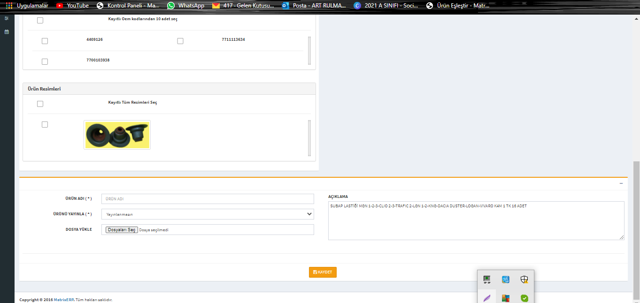Click the Uygulamalar apps grid icon
Image resolution: width=640 pixels, height=303 pixels.
click(x=9, y=6)
